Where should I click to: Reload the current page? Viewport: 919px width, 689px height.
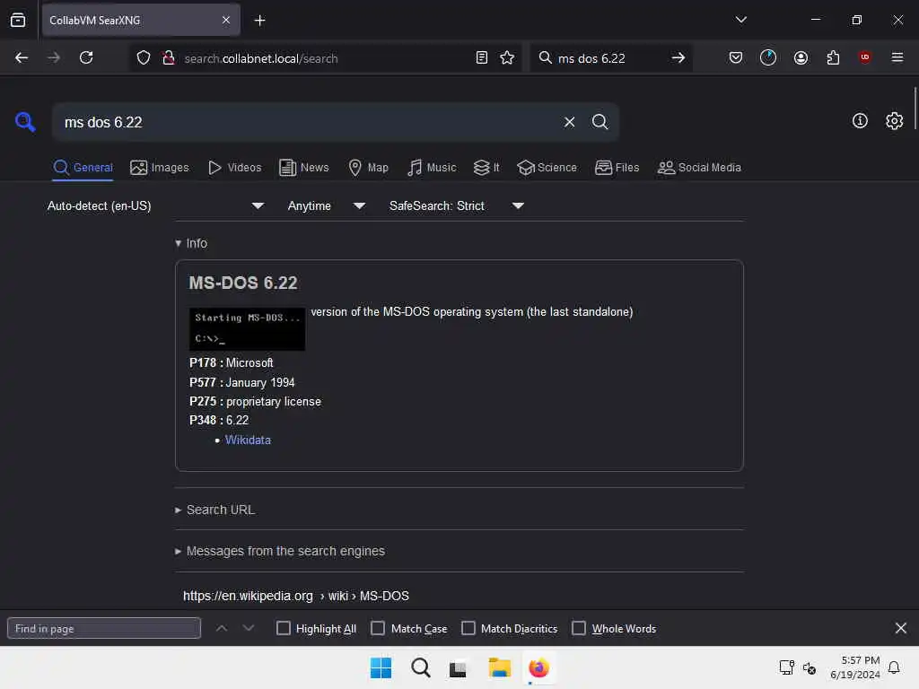click(x=86, y=57)
